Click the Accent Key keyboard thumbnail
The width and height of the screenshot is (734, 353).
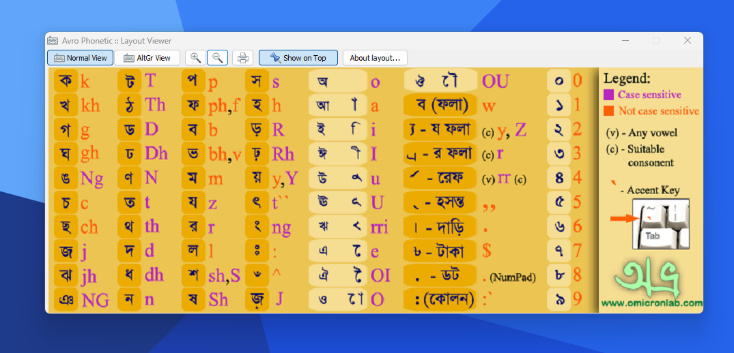[x=660, y=224]
